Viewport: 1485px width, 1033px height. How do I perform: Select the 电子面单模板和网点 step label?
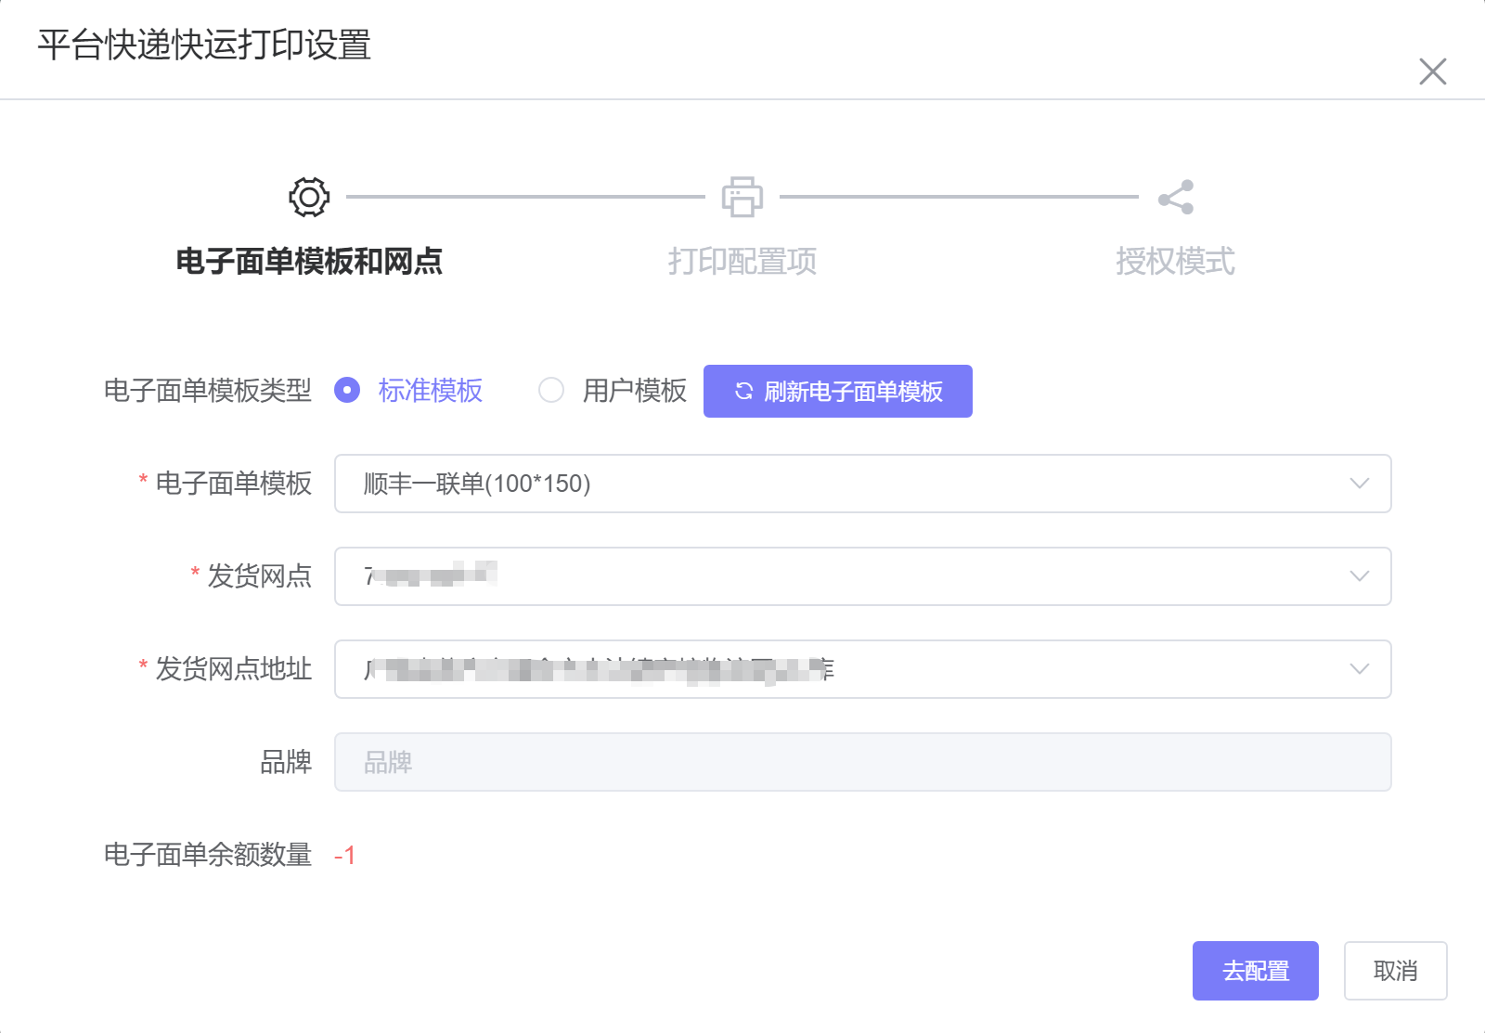(x=309, y=262)
